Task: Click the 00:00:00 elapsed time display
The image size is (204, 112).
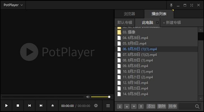Action: [x=67, y=106]
